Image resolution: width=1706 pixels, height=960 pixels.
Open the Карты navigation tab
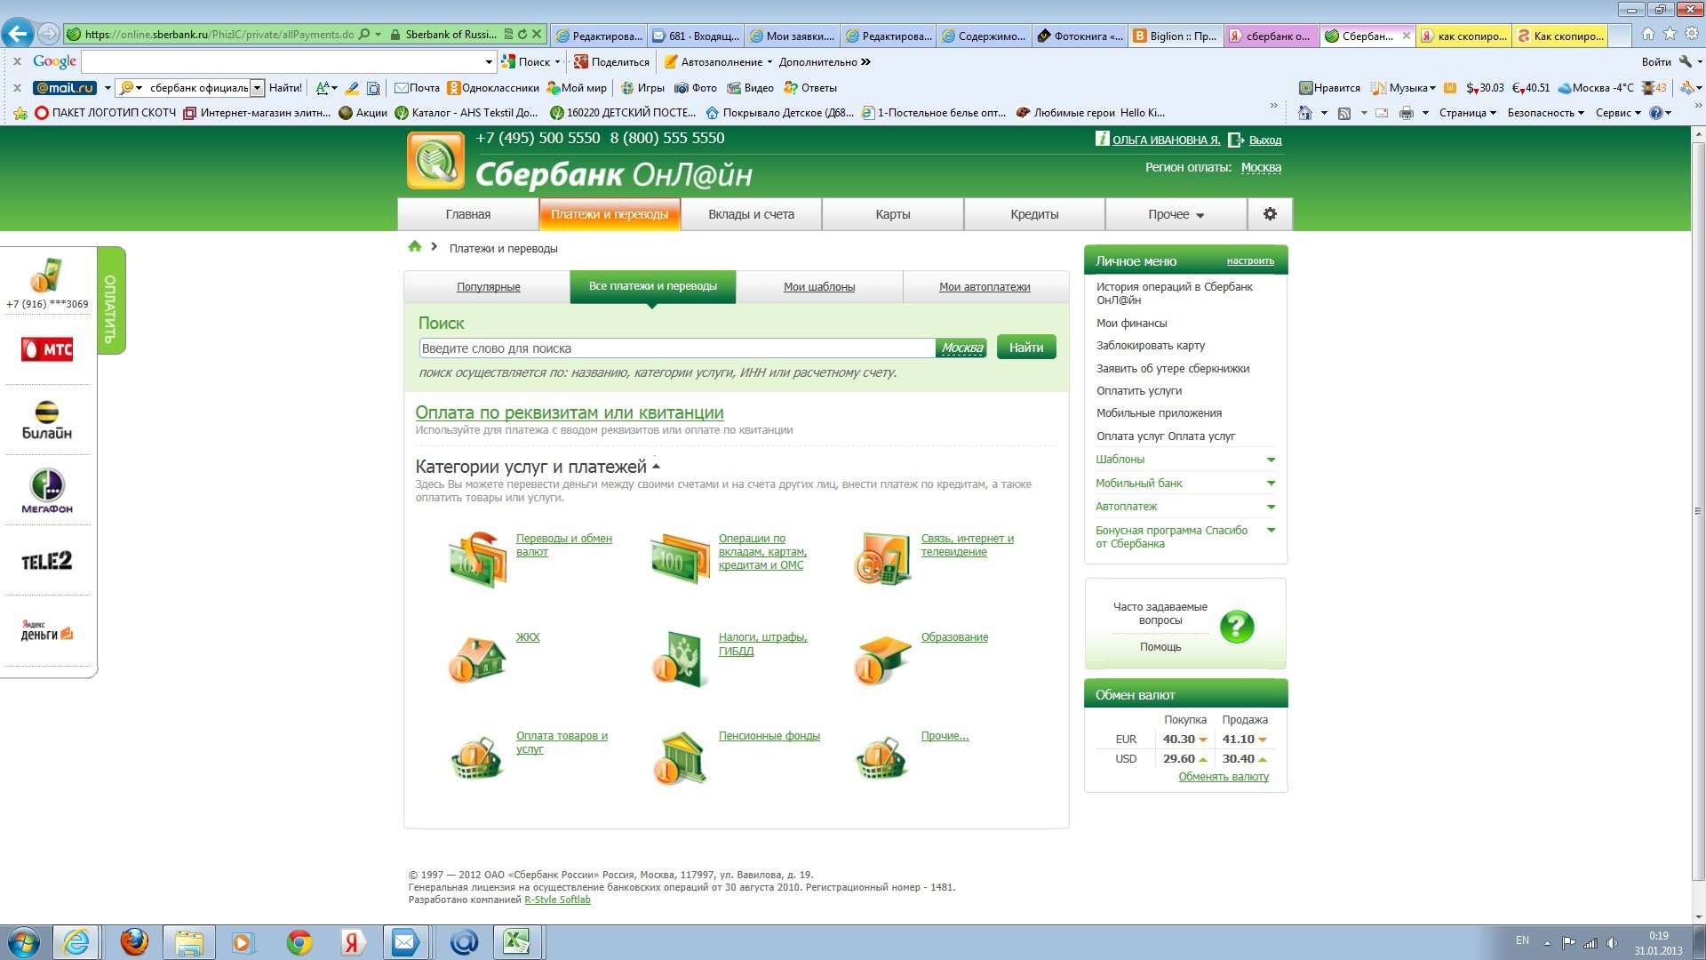[x=892, y=214]
